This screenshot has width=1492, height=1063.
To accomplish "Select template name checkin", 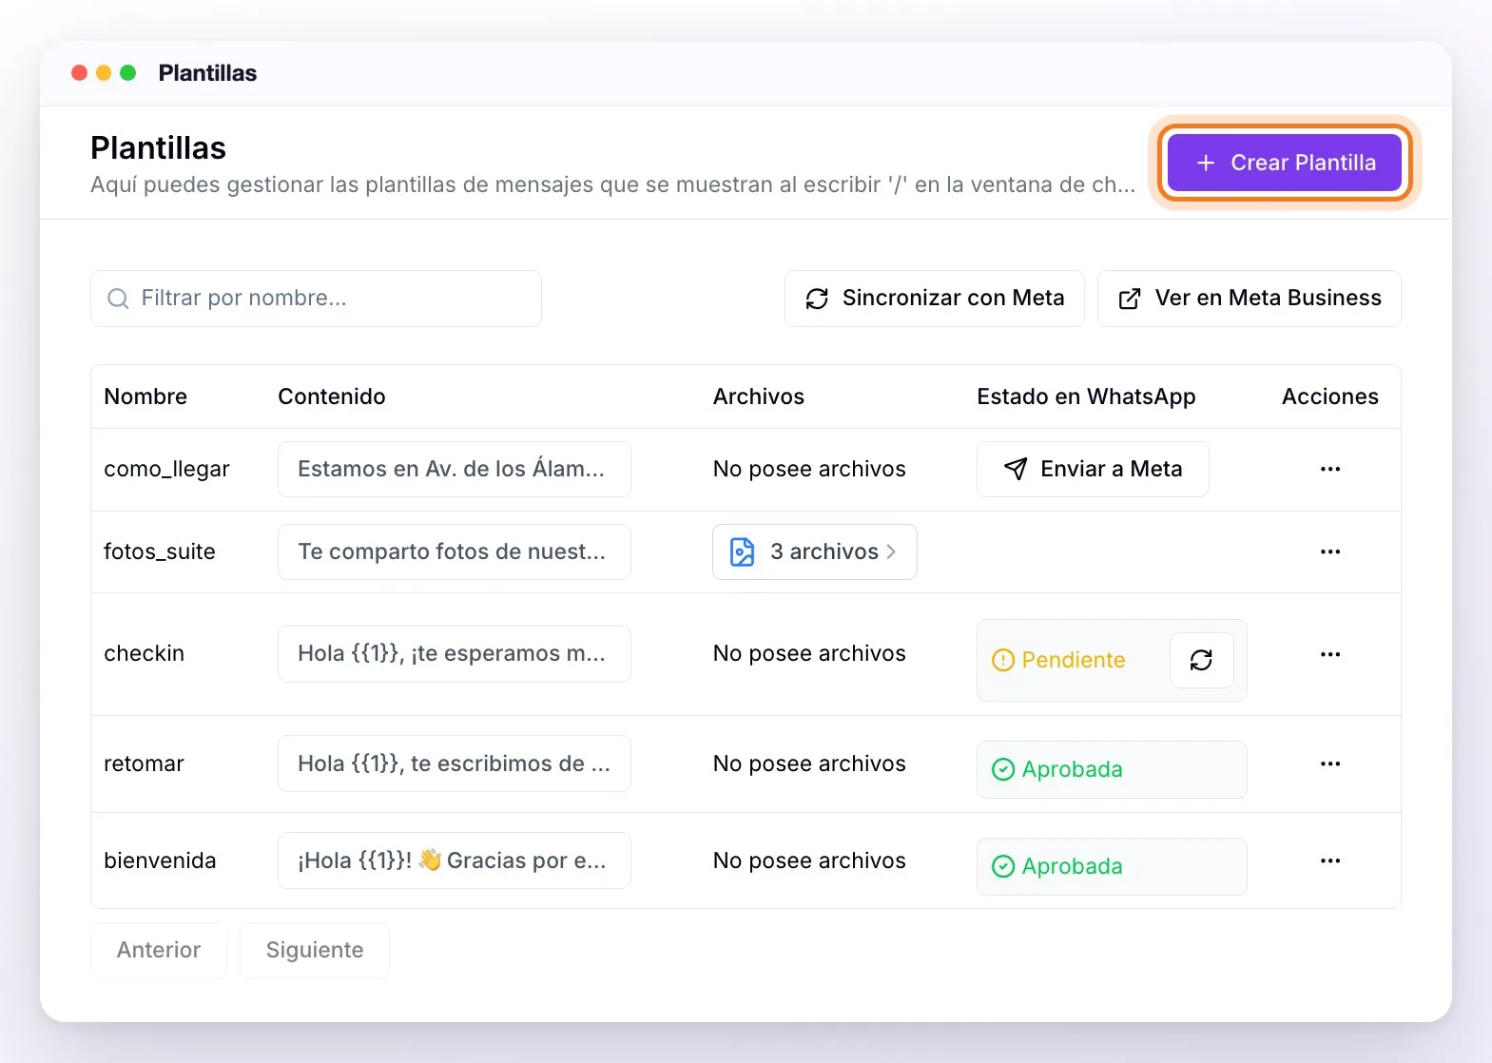I will [x=144, y=653].
